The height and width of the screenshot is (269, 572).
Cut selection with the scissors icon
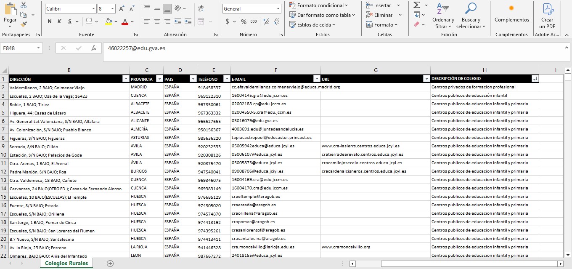pyautogui.click(x=23, y=5)
